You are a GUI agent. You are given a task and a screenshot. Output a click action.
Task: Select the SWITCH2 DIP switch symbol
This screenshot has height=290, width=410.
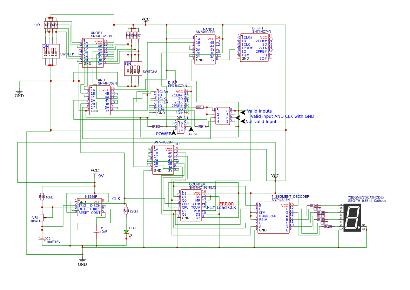(x=133, y=69)
